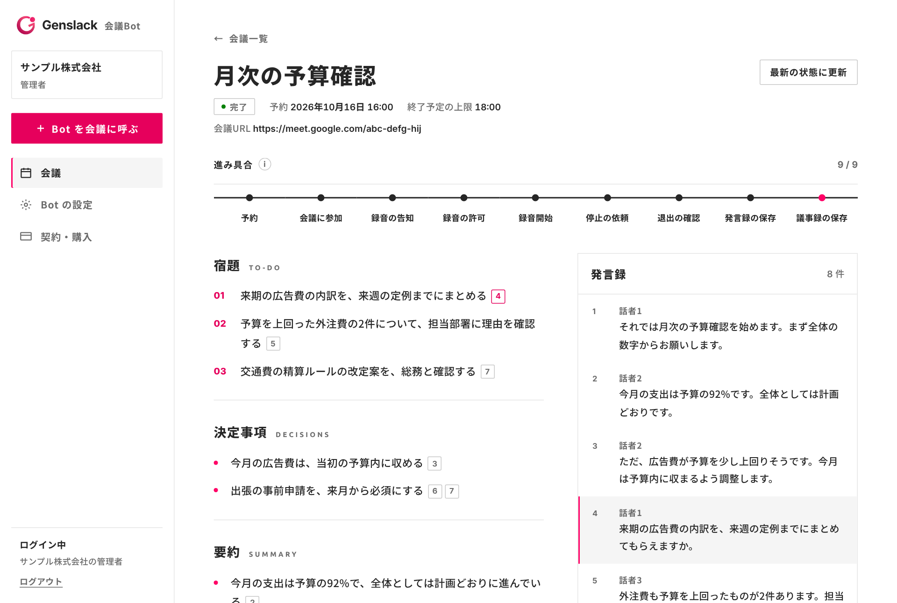This screenshot has width=897, height=603.
Task: Click the 録音開始 progress step dot
Action: tap(535, 198)
